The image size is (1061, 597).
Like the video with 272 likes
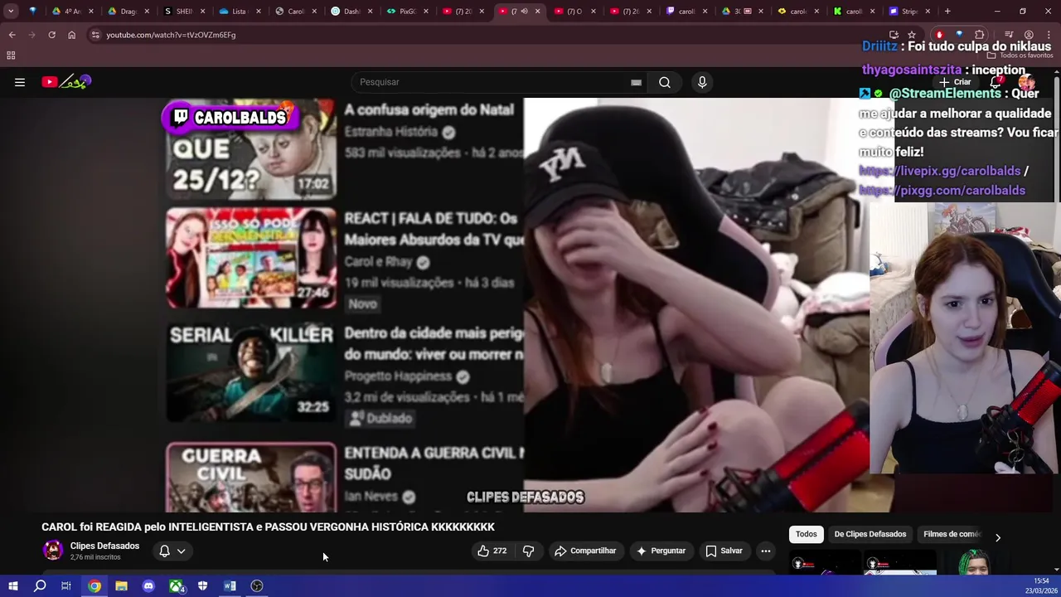(492, 551)
